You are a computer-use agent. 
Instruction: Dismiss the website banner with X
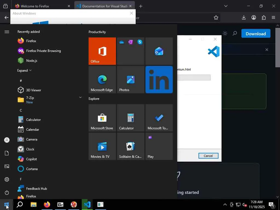(267, 50)
